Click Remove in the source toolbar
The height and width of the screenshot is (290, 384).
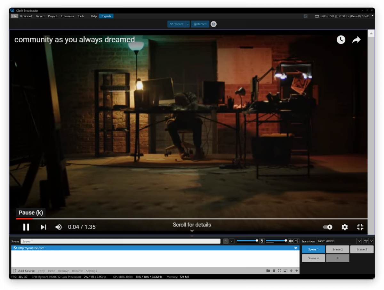click(63, 271)
